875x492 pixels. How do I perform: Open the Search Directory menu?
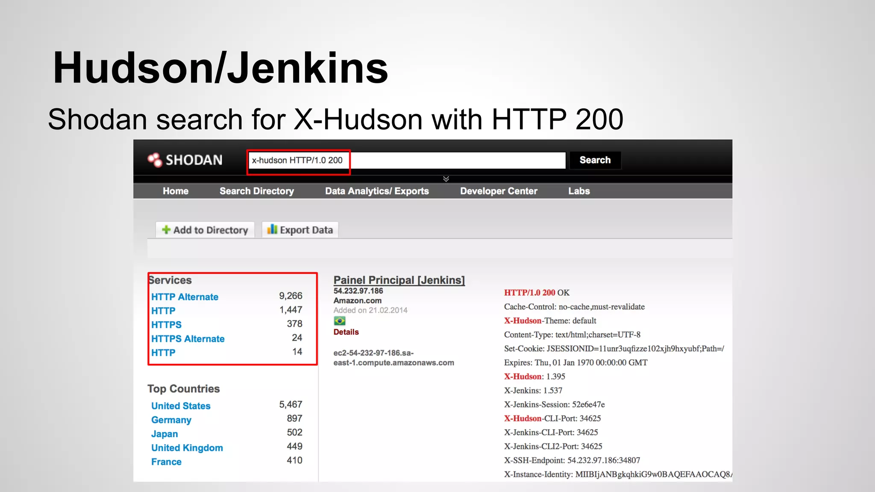[257, 191]
